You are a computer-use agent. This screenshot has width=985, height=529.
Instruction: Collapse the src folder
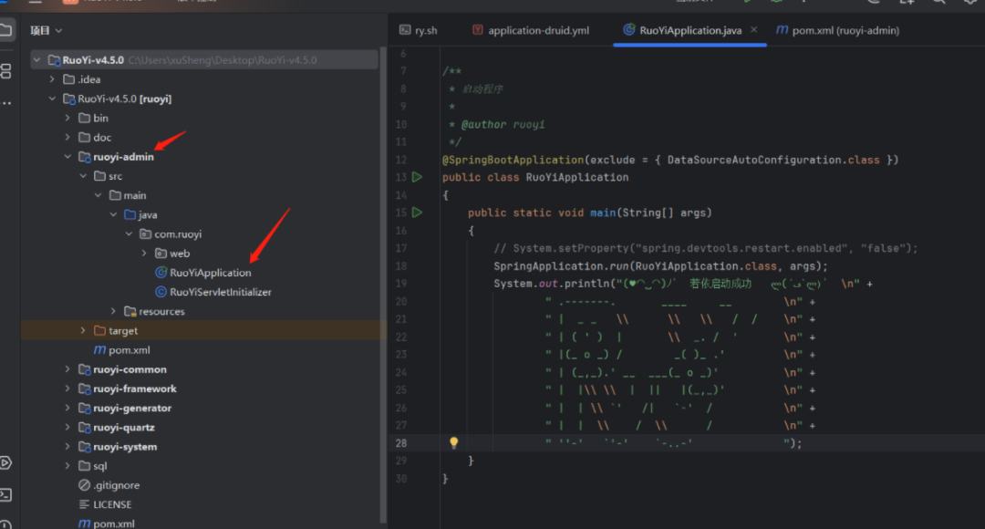(x=83, y=176)
